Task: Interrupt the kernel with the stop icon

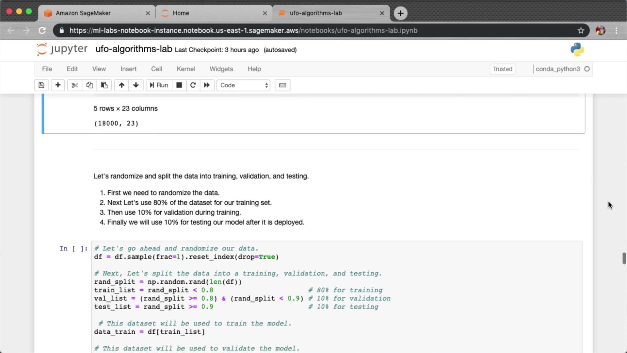Action: point(179,85)
